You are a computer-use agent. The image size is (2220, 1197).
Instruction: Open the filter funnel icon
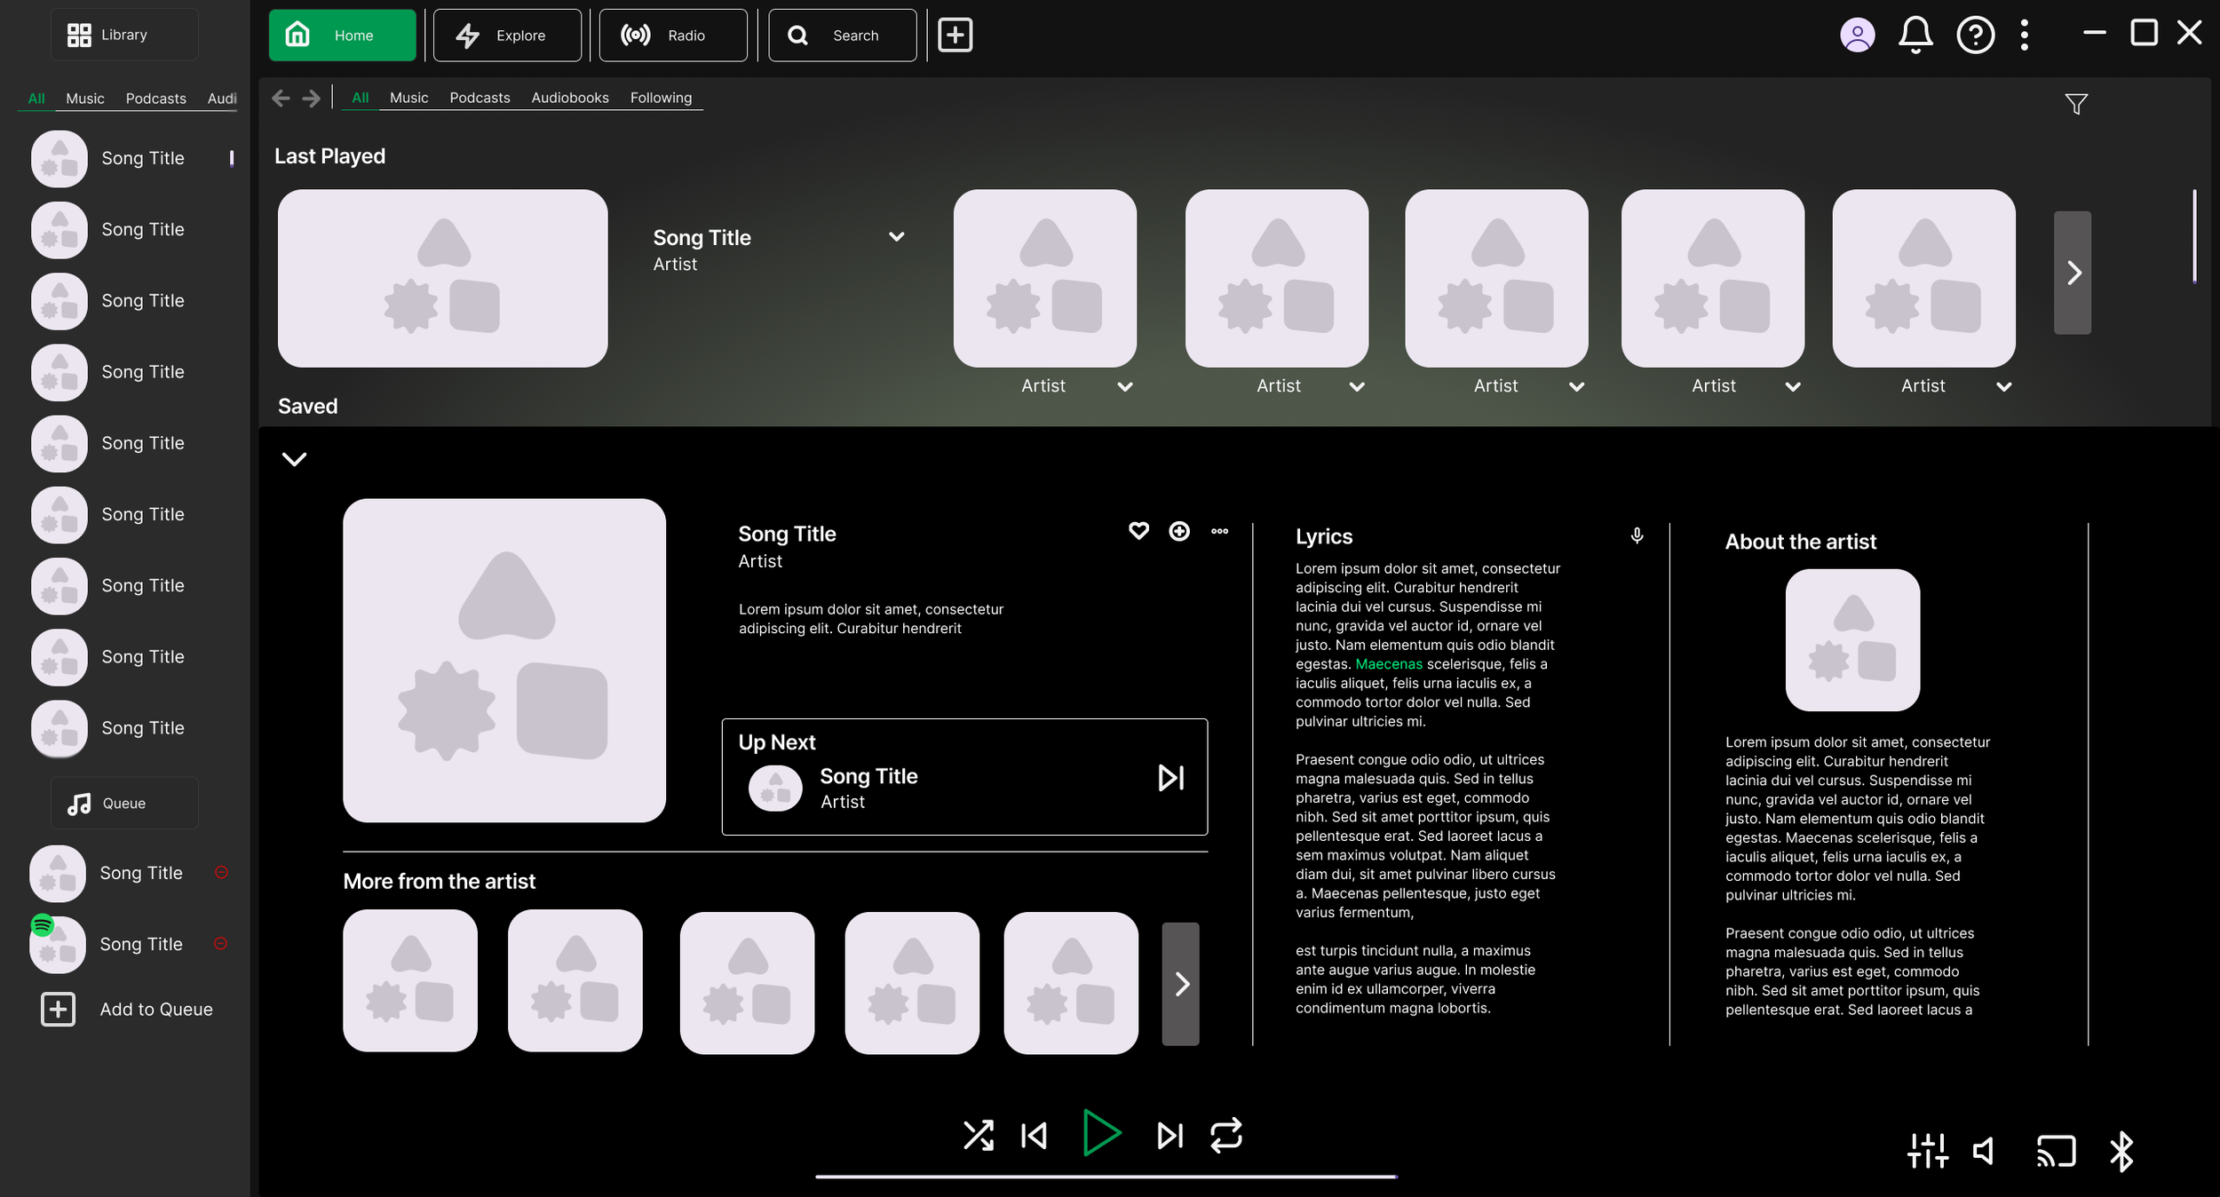coord(2075,104)
